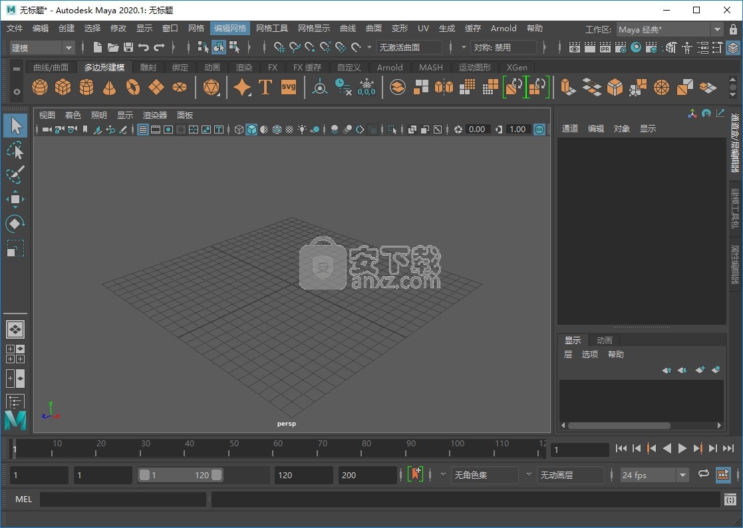Click frame 50 on the time slider

point(229,448)
